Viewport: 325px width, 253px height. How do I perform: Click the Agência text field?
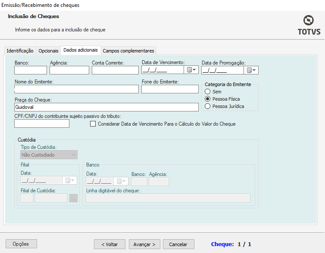(x=69, y=70)
